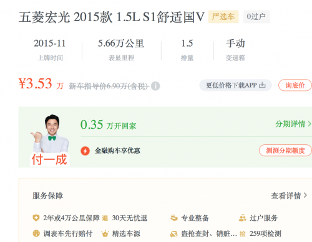Click the 服务保障 heading
Screen dimensions: 312x242
47,196
